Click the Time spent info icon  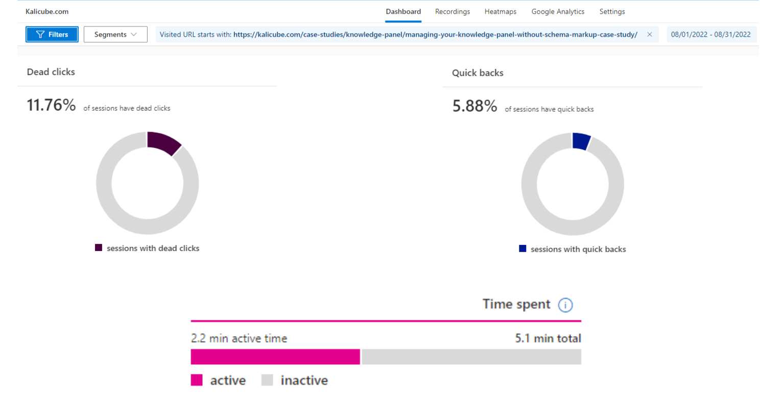coord(565,305)
